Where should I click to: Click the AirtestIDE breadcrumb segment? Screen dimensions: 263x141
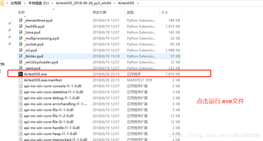pos(126,3)
